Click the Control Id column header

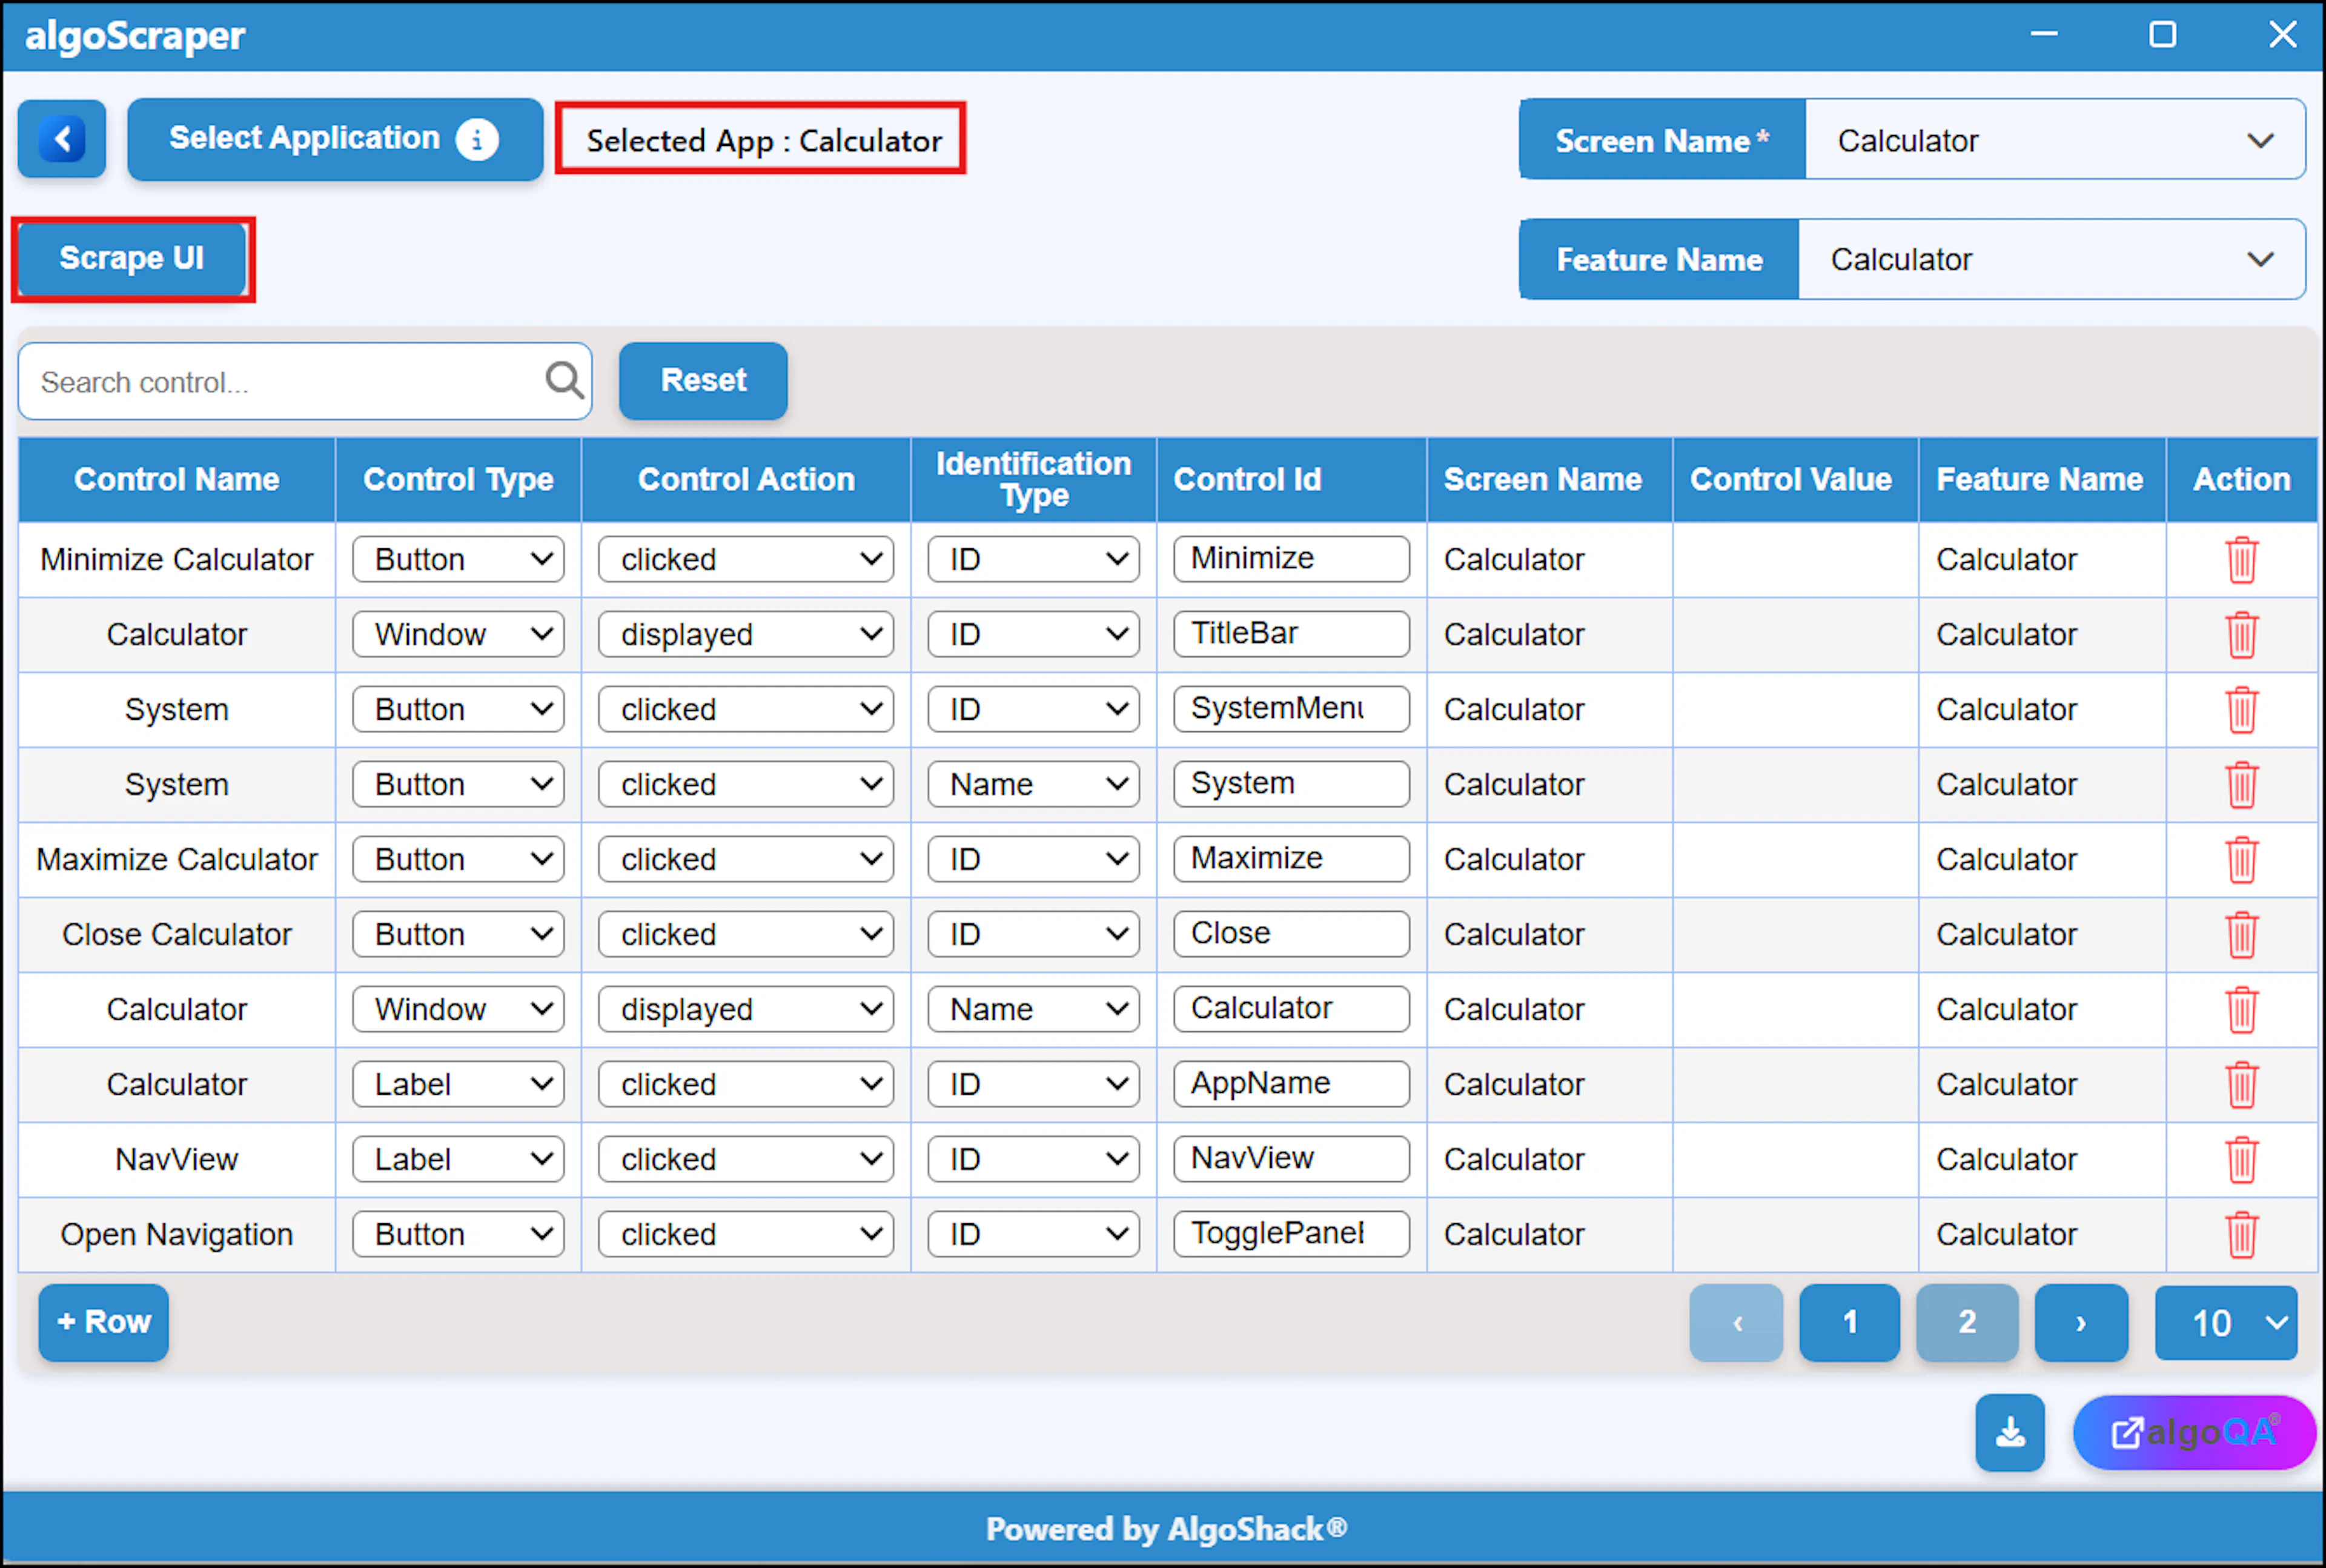1291,480
